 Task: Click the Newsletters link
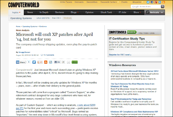pos(92,2)
